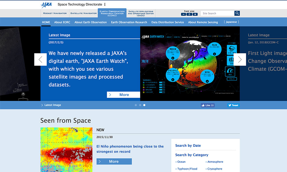Image resolution: width=287 pixels, height=172 pixels.
Task: Open Earth Observation Research menu item
Action: [129, 22]
